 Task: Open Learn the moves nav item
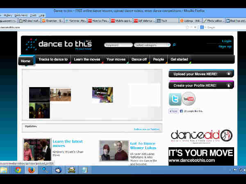point(87,59)
